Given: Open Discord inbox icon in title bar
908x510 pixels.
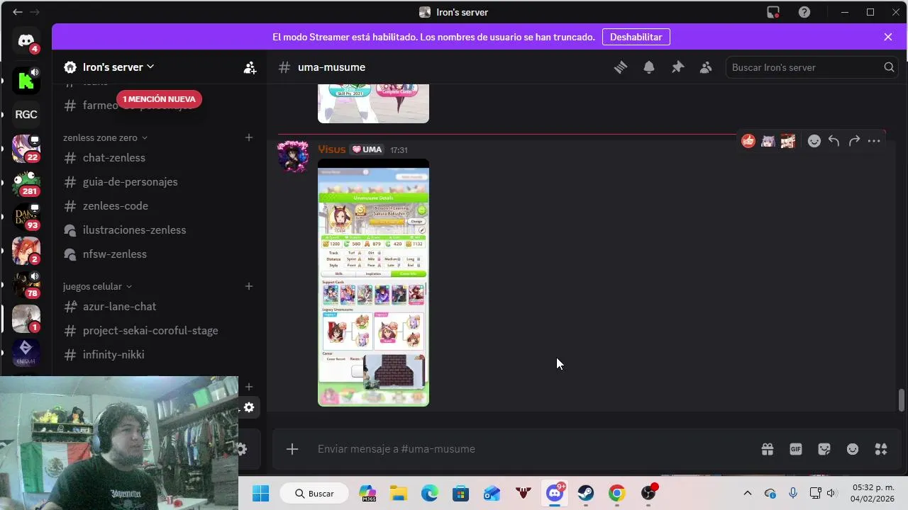Looking at the screenshot, I should tap(773, 12).
